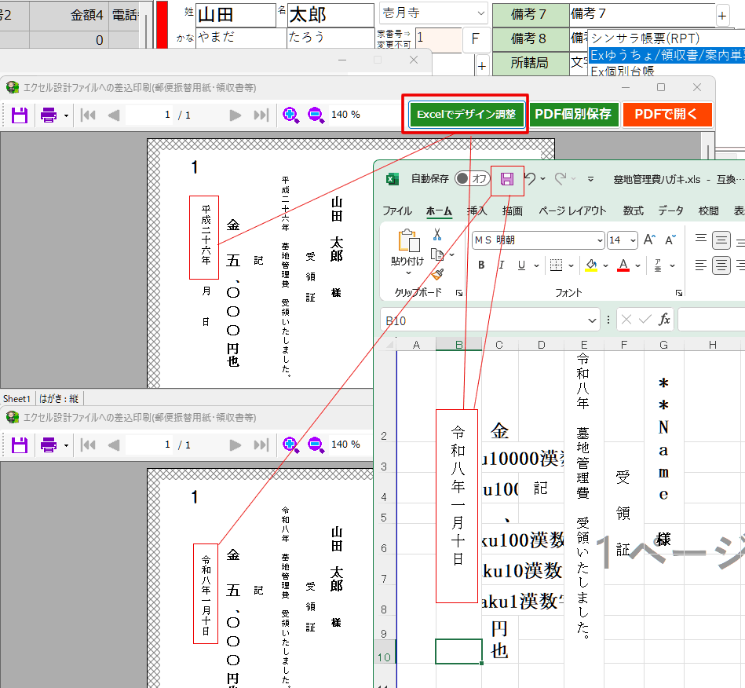The height and width of the screenshot is (688, 745).
Task: Save from the lower preview window toolbar
Action: 19,445
